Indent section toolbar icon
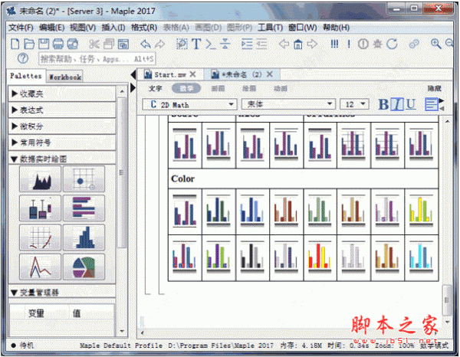The width and height of the screenshot is (460, 357). [x=247, y=44]
